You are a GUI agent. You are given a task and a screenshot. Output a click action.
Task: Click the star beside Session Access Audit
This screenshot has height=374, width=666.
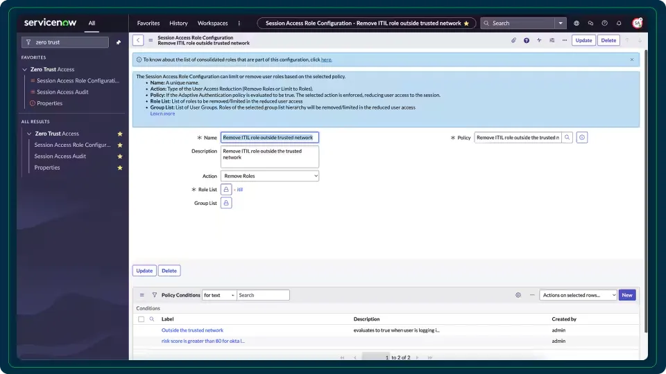click(x=120, y=157)
